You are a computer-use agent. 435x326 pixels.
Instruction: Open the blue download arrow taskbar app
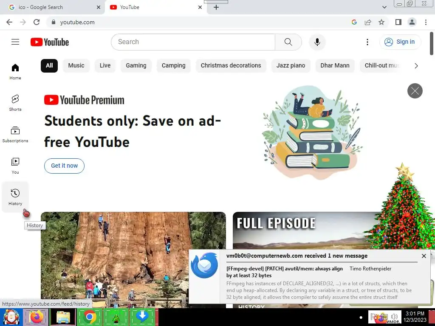coord(142,317)
